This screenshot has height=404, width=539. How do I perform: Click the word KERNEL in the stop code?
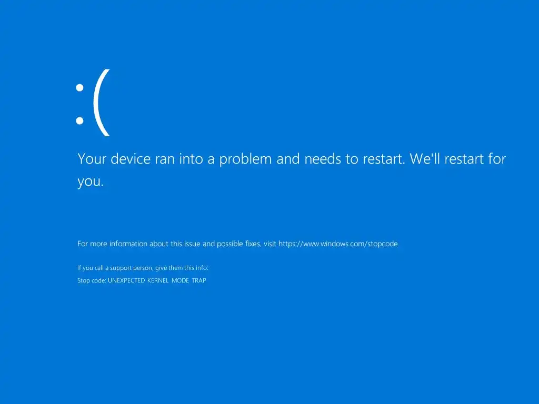click(158, 281)
